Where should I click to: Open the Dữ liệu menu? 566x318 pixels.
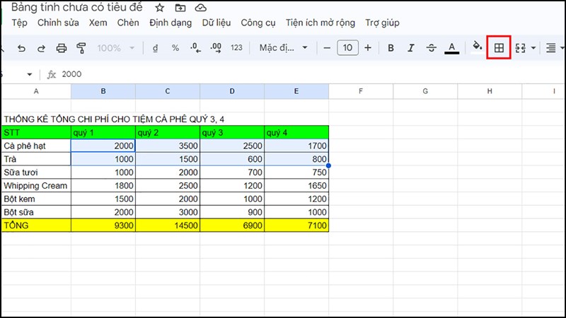point(216,23)
